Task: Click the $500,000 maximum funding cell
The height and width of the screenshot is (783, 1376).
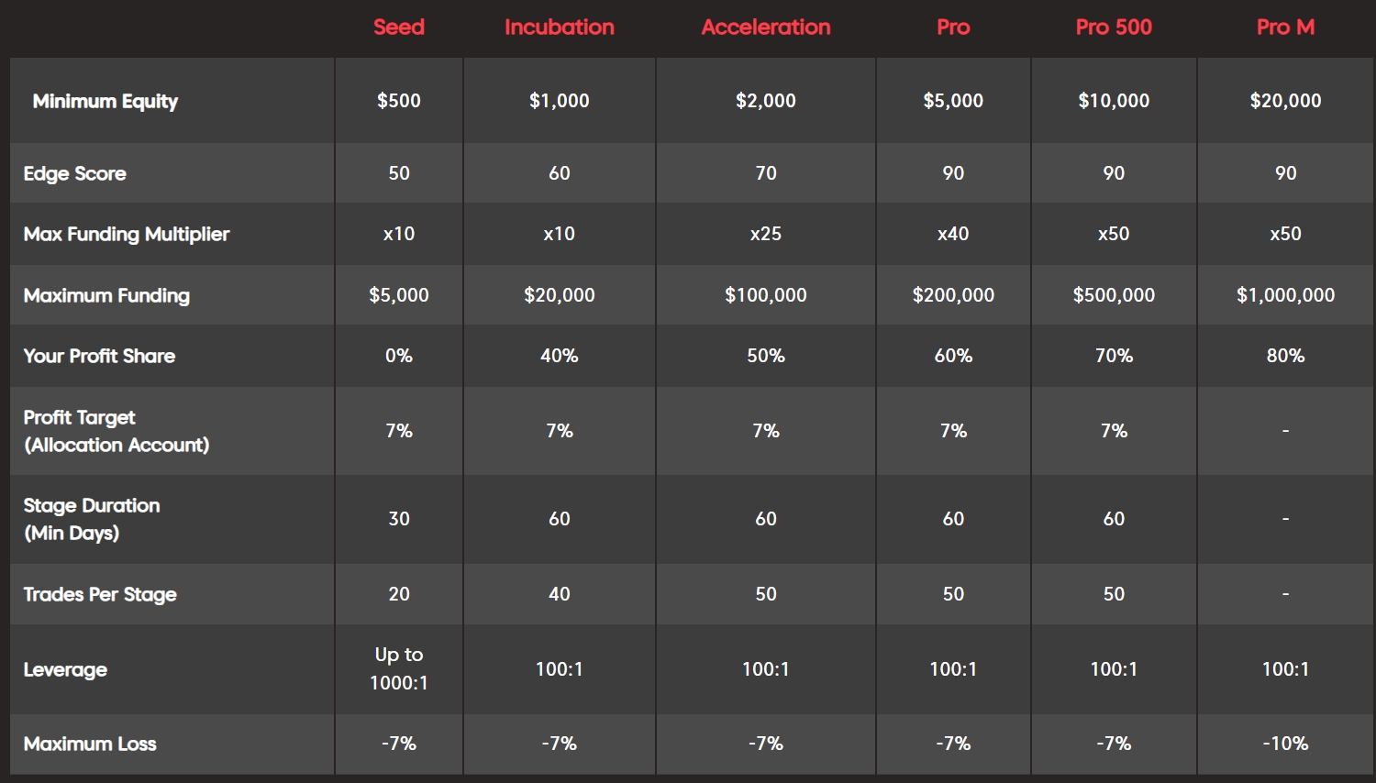Action: 1113,295
